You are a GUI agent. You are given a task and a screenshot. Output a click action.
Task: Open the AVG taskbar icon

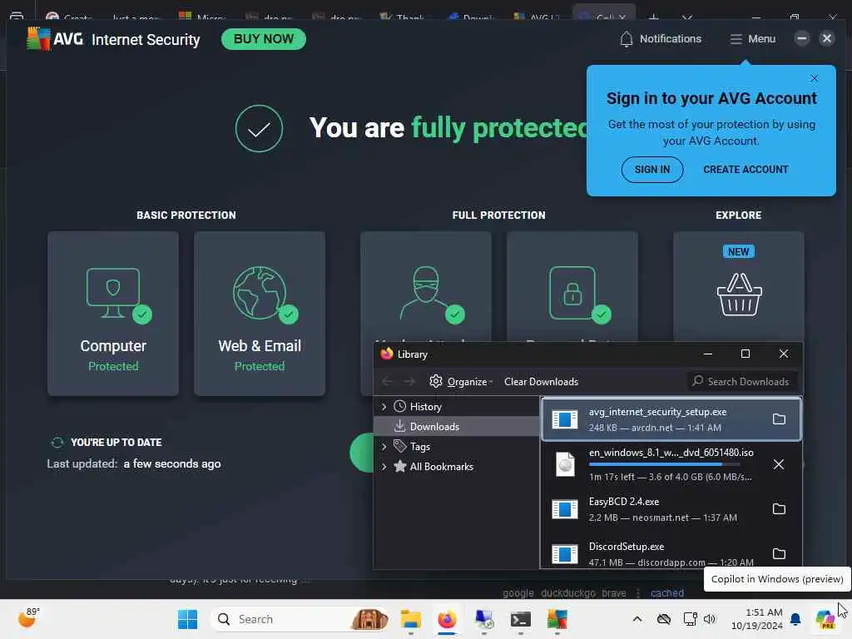[x=557, y=619]
